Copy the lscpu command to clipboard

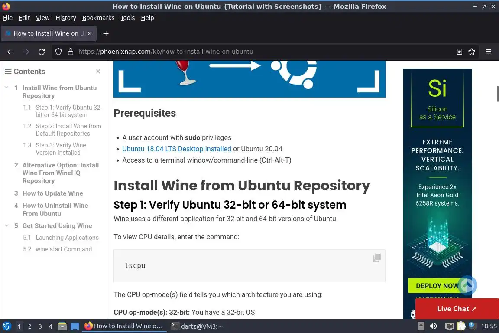376,258
